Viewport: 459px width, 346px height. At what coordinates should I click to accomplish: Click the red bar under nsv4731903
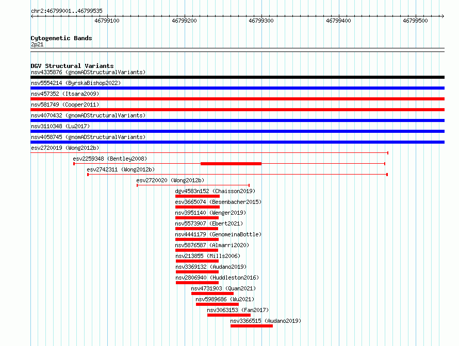[x=212, y=293]
